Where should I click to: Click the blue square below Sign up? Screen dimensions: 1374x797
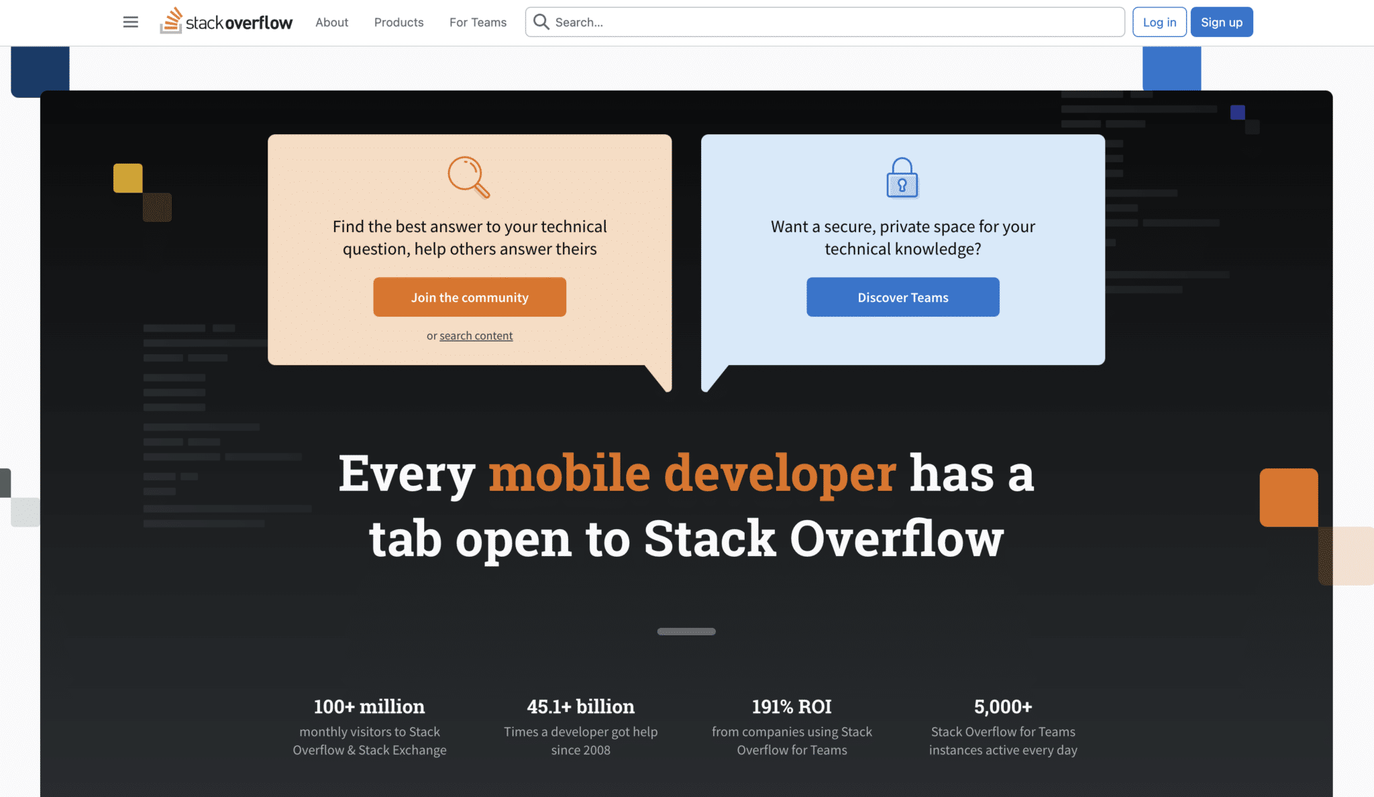(1171, 68)
